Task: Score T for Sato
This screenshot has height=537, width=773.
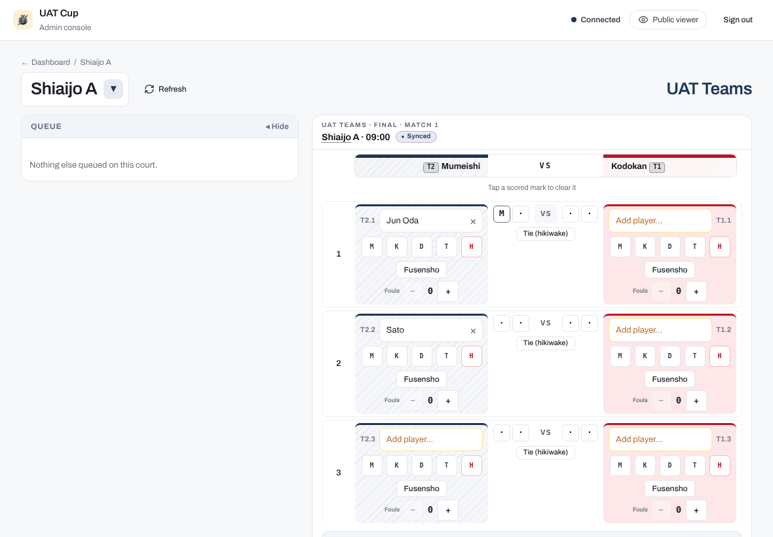Action: click(x=446, y=356)
